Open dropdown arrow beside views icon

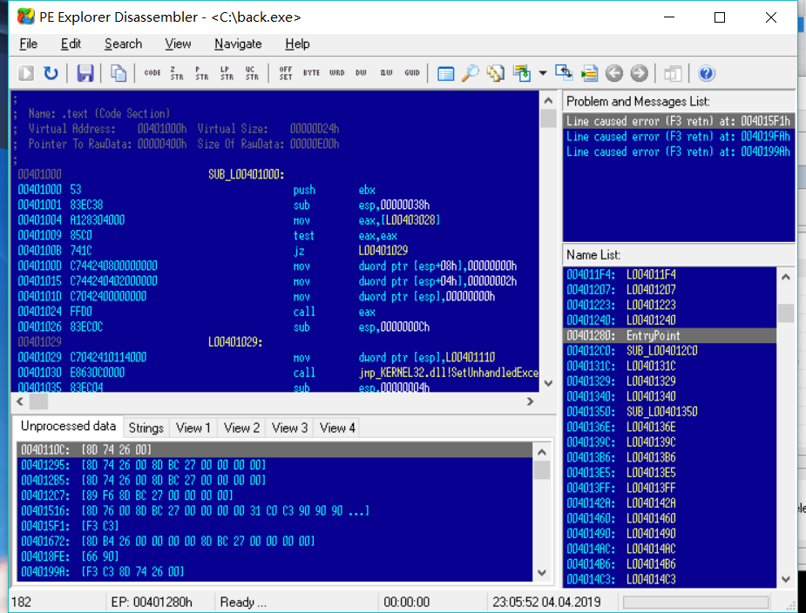coord(543,73)
